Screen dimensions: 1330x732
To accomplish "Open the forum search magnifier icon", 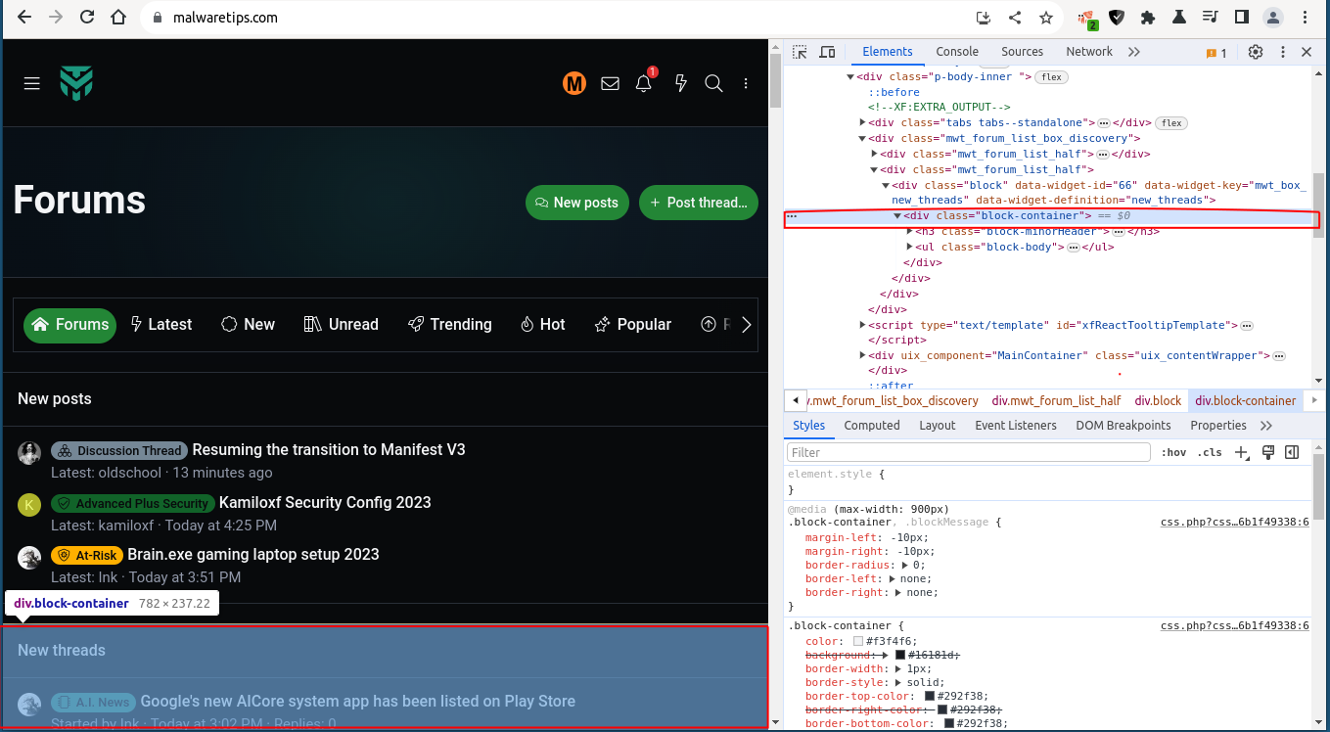I will 714,84.
